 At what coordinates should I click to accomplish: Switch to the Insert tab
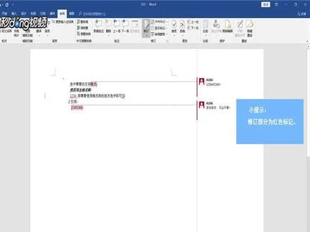(x=14, y=14)
